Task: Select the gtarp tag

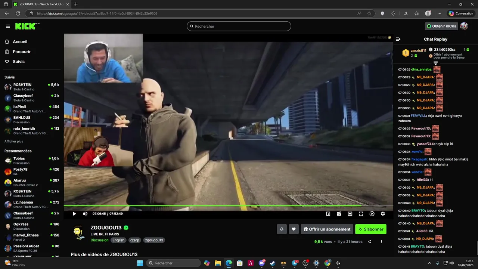Action: pos(134,240)
